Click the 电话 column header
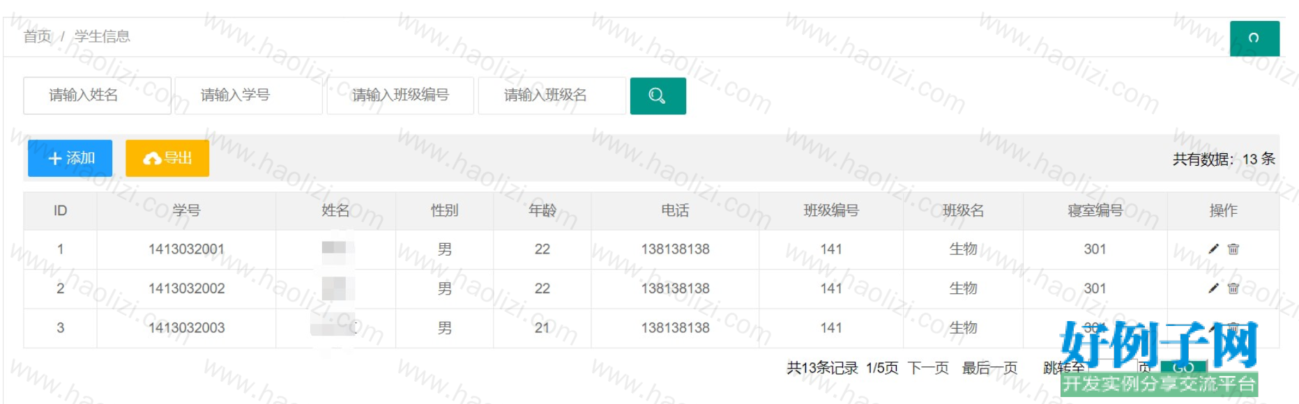Viewport: 1299px width, 404px height. point(675,211)
